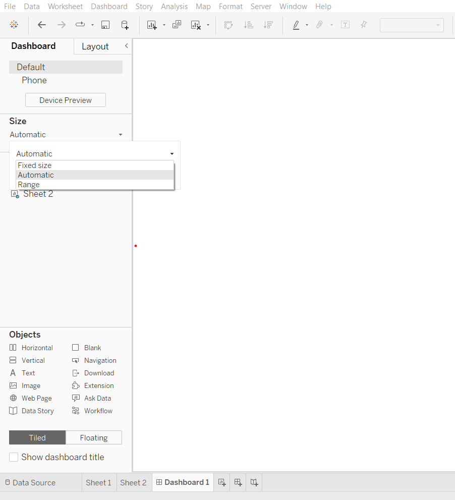Click the Save icon in toolbar
The width and height of the screenshot is (455, 500).
[x=105, y=25]
